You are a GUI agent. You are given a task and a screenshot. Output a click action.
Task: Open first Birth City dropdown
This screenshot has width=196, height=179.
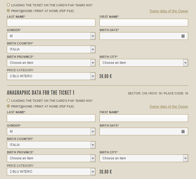coord(144,63)
